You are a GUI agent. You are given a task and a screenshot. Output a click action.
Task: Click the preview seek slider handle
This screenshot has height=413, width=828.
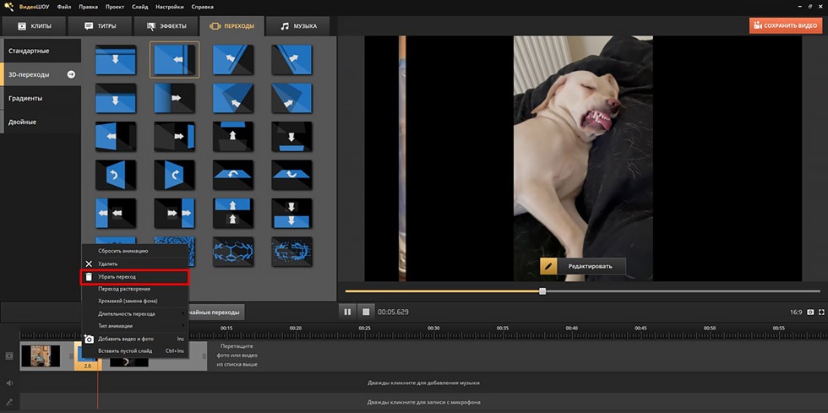tap(542, 291)
